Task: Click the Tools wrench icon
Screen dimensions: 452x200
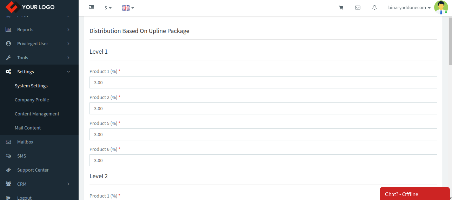Action: (x=8, y=58)
